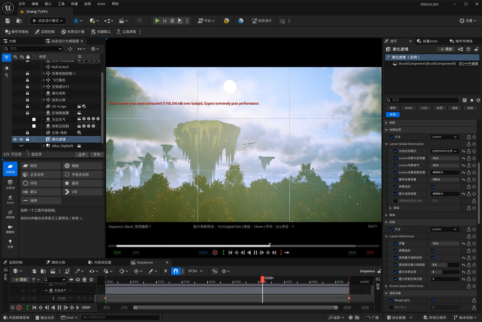The image size is (482, 322).
Task: Choose the 矩形 shape tool
Action: coord(41,166)
